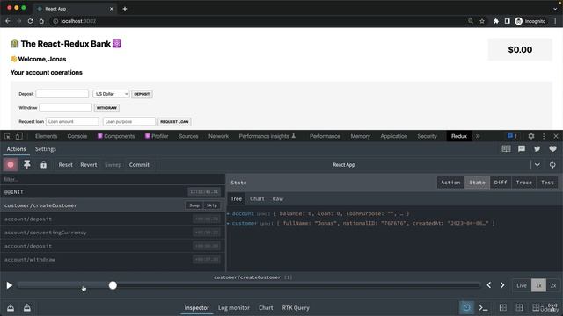The image size is (563, 316).
Task: Open the Log monitor view
Action: click(234, 308)
